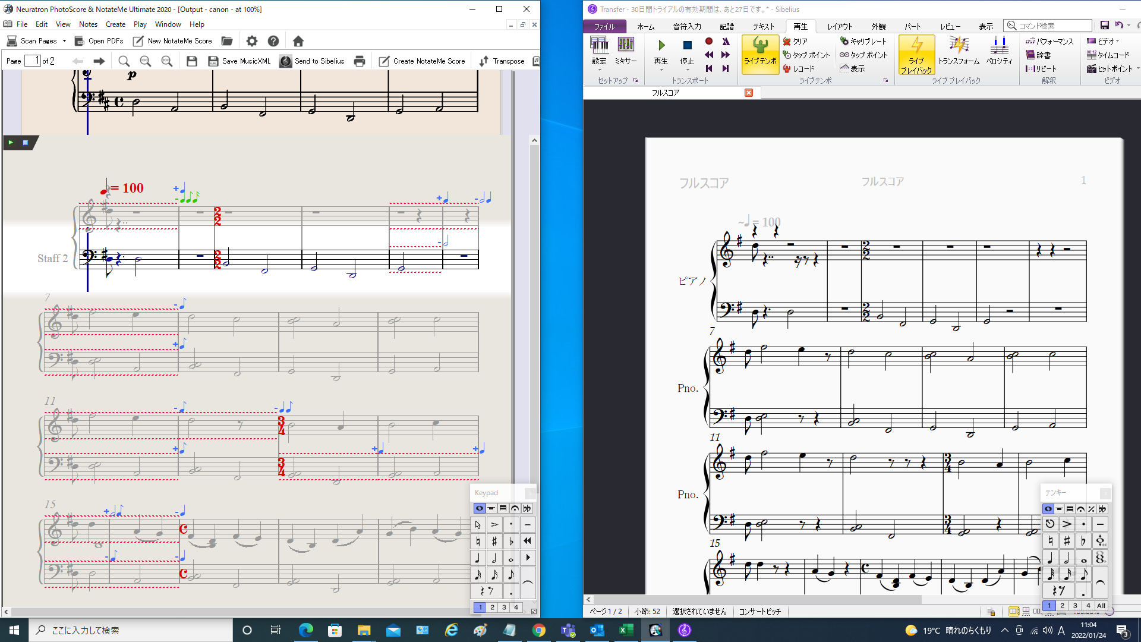Select the sharp accidental on PhotoScore Keypad
Screen dimensions: 1141x642
click(x=494, y=542)
